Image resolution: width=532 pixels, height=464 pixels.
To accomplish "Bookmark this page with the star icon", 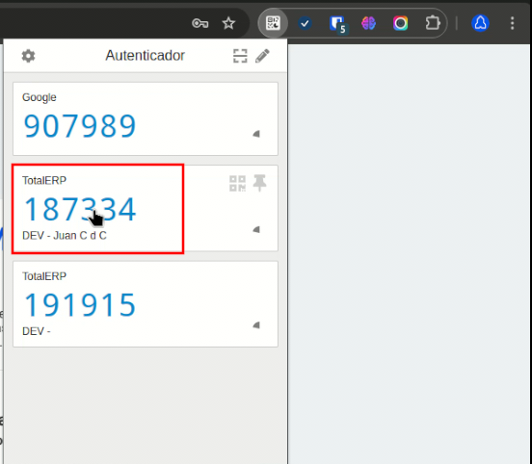I will [228, 23].
